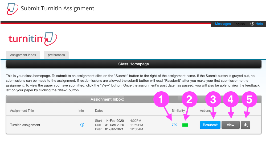Click the green similarity color indicator
This screenshot has height=142, width=266.
point(185,125)
